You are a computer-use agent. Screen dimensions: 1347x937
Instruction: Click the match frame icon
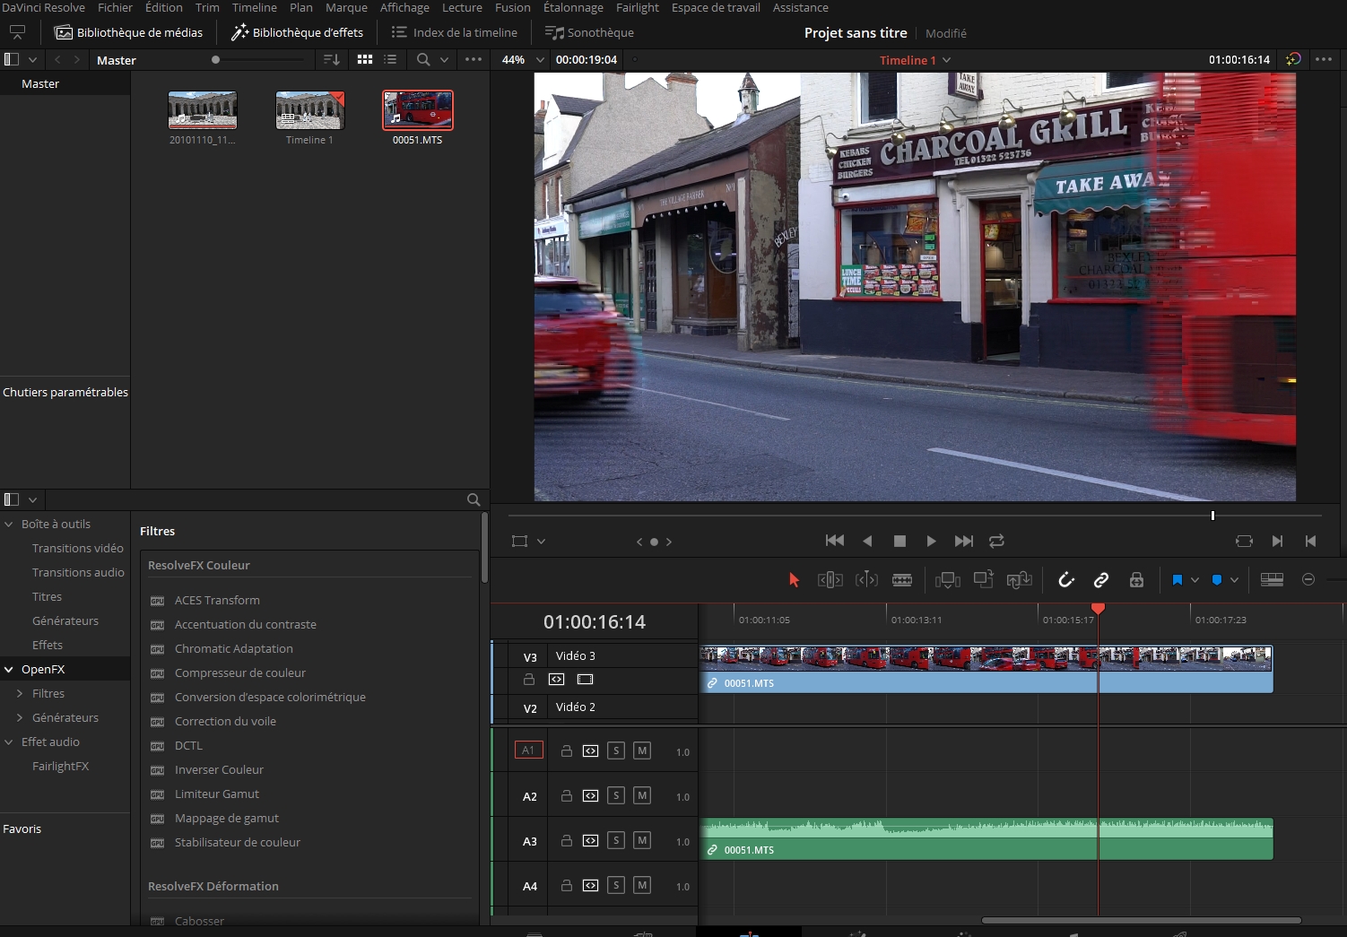click(1244, 541)
